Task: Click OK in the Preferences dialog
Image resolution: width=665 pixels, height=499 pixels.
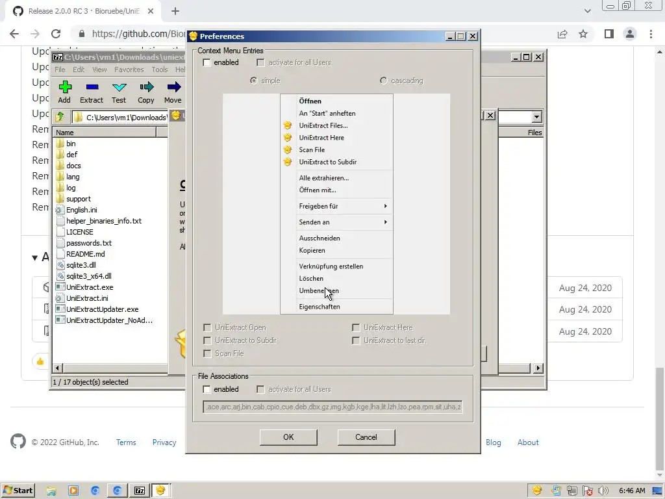Action: [288, 437]
